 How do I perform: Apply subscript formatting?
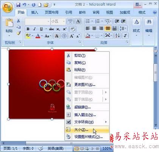tap(58, 29)
